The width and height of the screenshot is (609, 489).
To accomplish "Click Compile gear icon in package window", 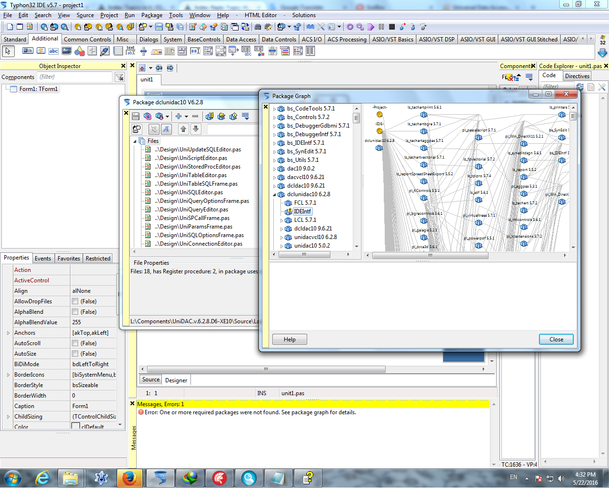I will [x=148, y=116].
